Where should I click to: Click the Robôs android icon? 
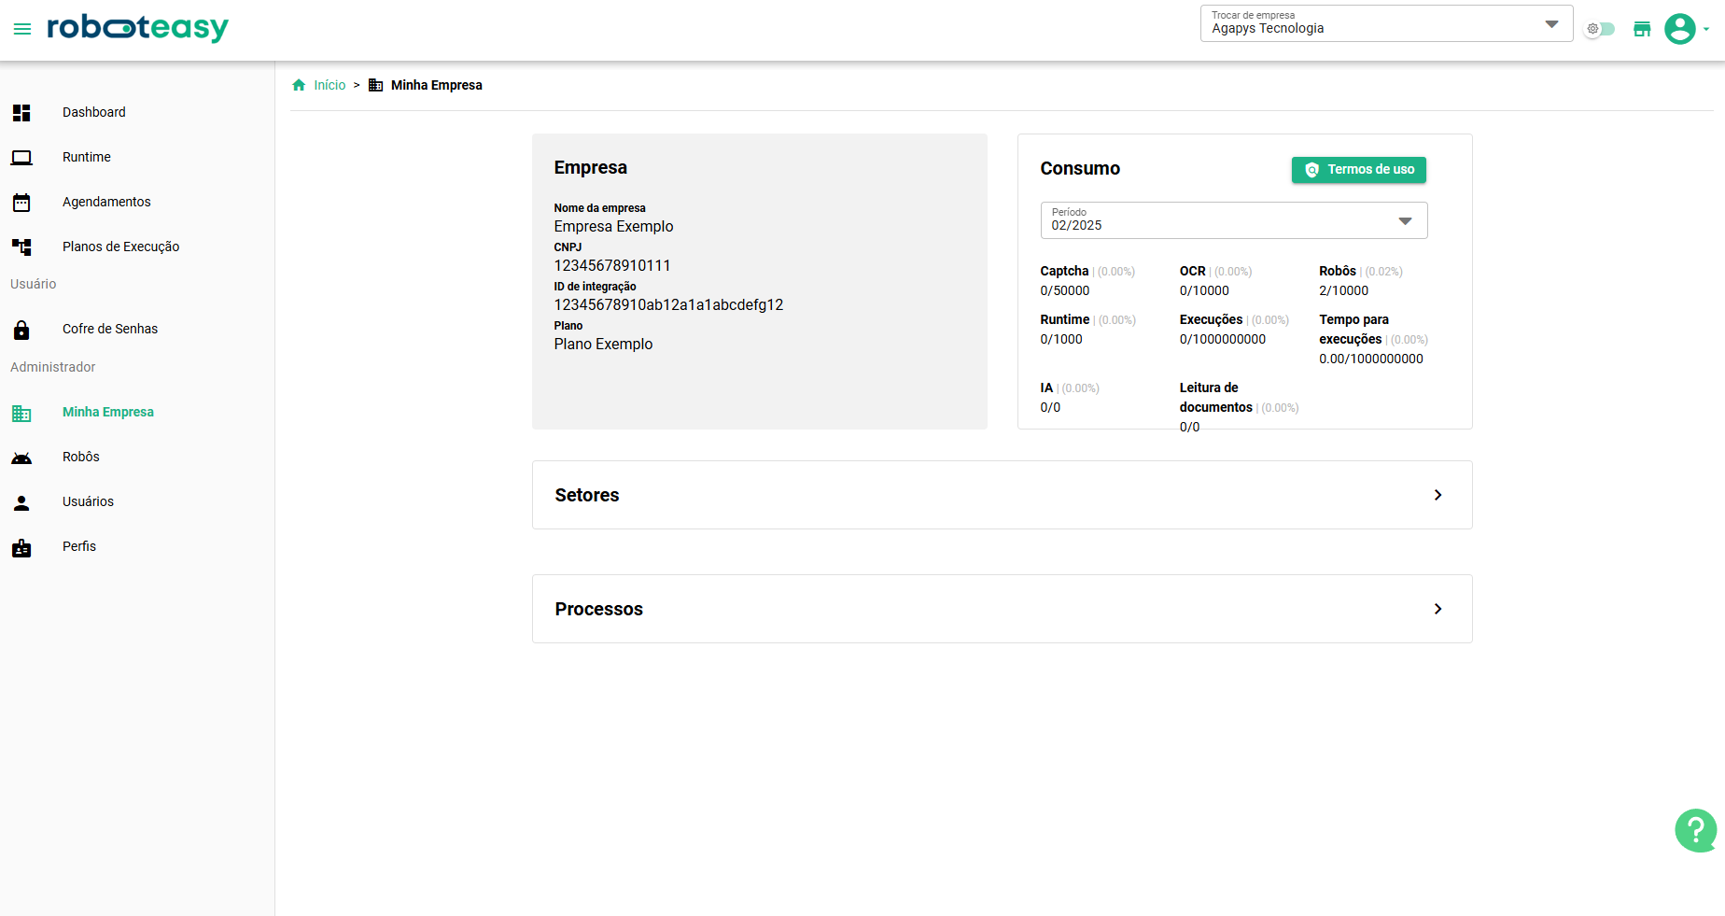click(21, 458)
